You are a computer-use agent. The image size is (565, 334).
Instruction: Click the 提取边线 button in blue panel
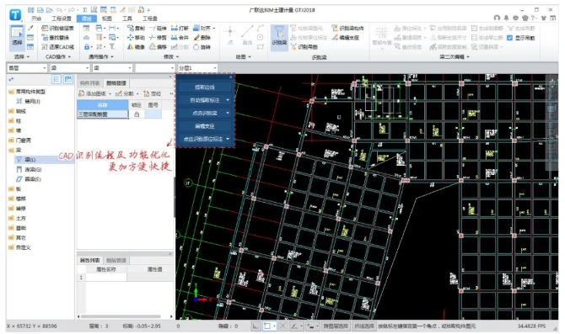205,87
